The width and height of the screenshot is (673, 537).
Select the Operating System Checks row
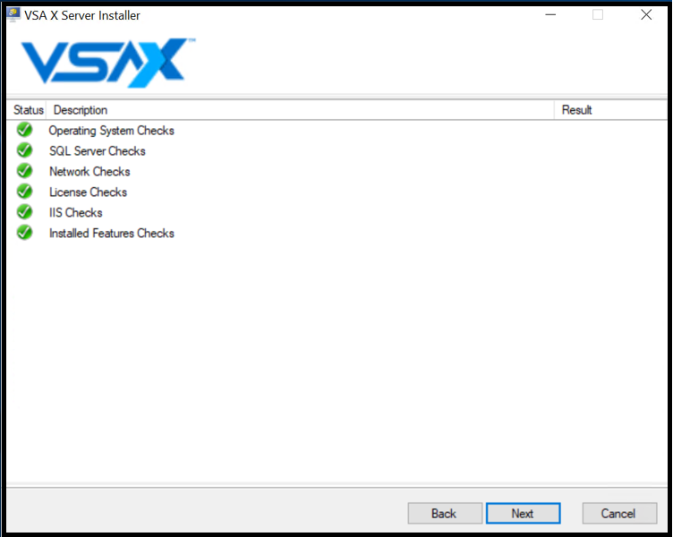[111, 131]
